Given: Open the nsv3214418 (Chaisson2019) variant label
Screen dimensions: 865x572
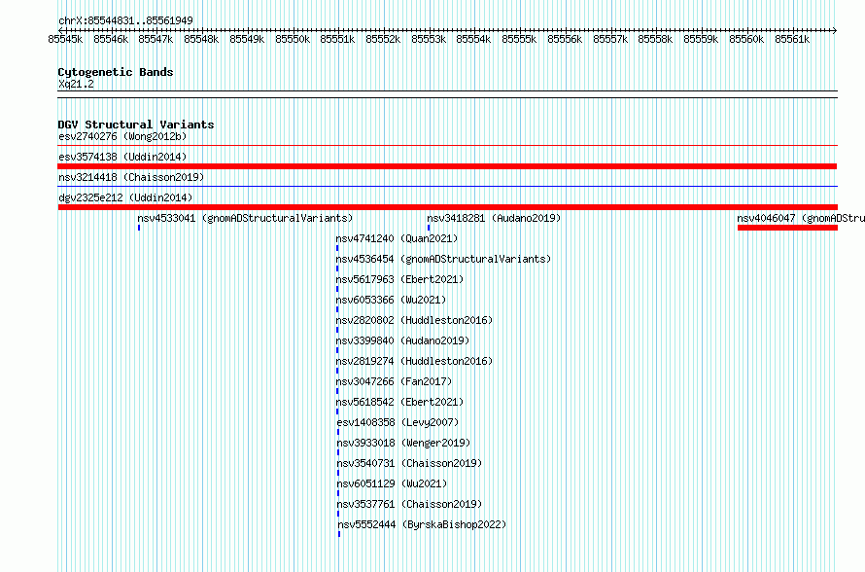Looking at the screenshot, I should [x=131, y=177].
